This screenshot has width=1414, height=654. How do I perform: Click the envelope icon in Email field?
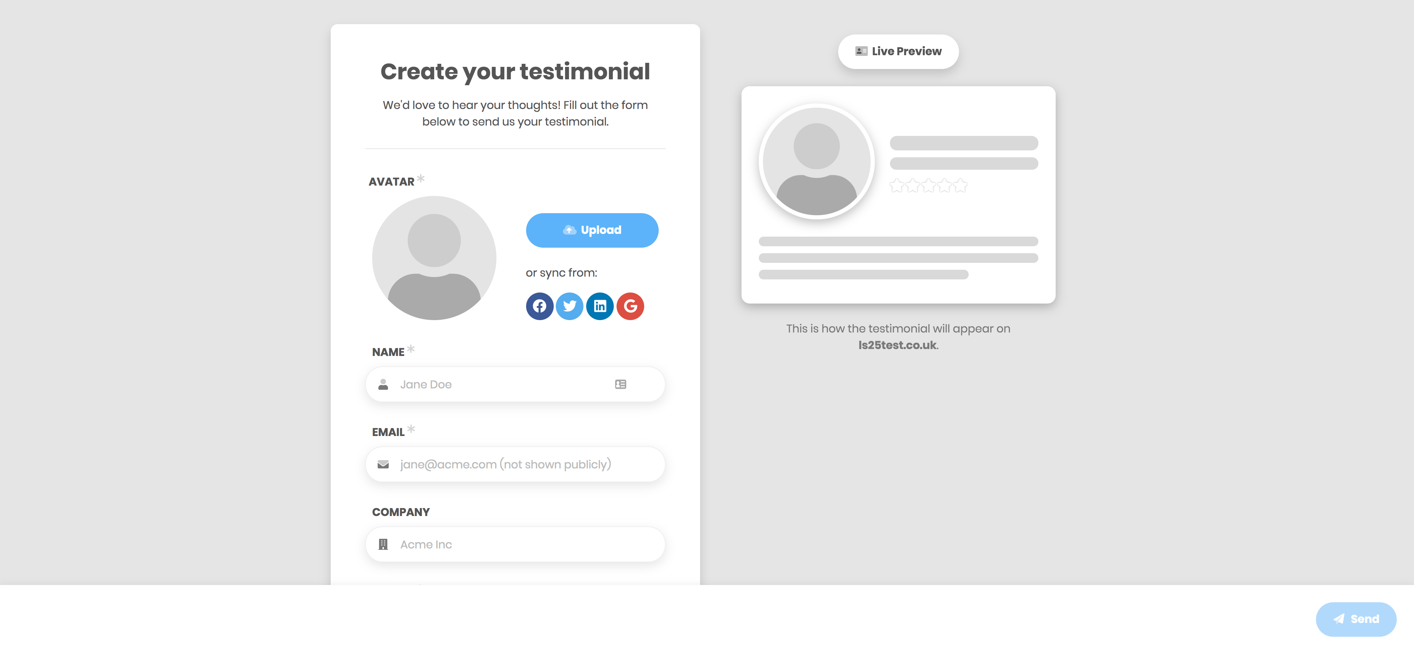(x=383, y=465)
